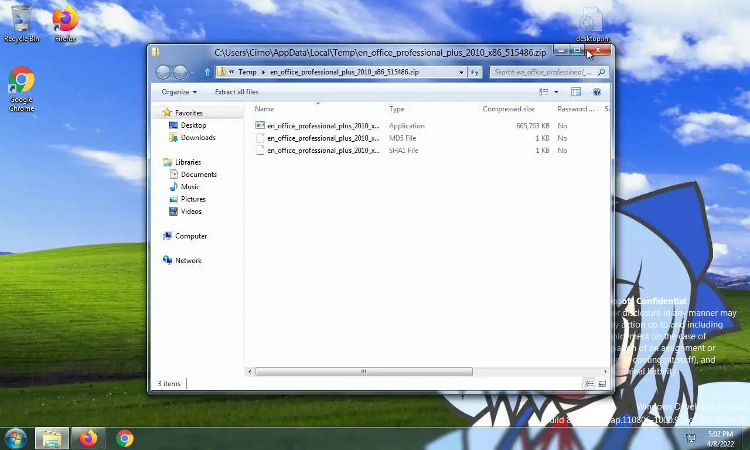Click the scroll right arrow of file list
Image resolution: width=750 pixels, height=450 pixels.
click(605, 371)
